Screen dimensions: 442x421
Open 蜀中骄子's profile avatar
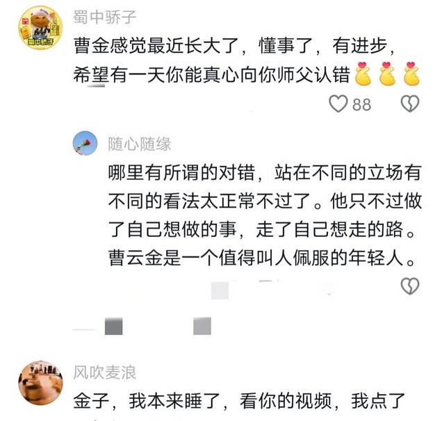(x=40, y=28)
